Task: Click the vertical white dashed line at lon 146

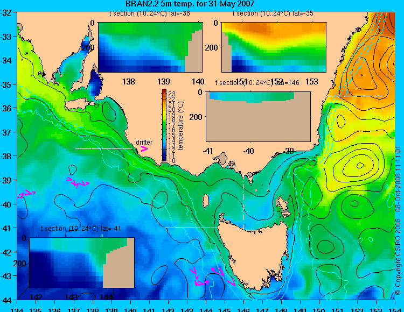Action: click(243, 198)
